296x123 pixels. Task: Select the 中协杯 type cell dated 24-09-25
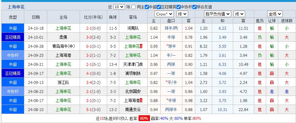click(13, 55)
